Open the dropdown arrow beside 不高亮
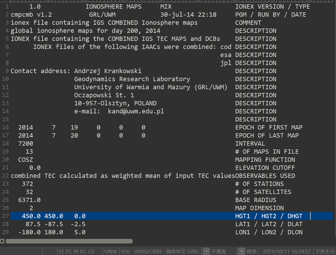 242,251
